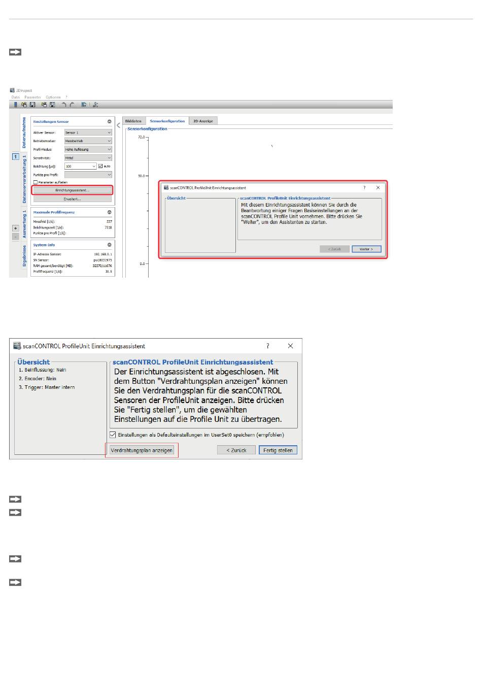Click the Belichtungszeit value 7518
The image size is (482, 695).
tap(108, 227)
